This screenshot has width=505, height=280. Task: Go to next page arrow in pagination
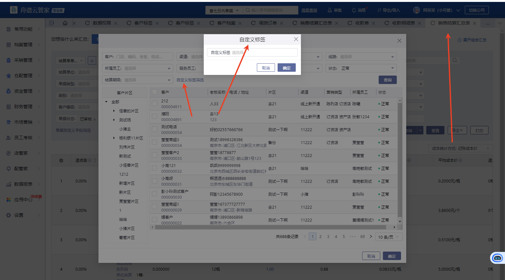(x=371, y=237)
